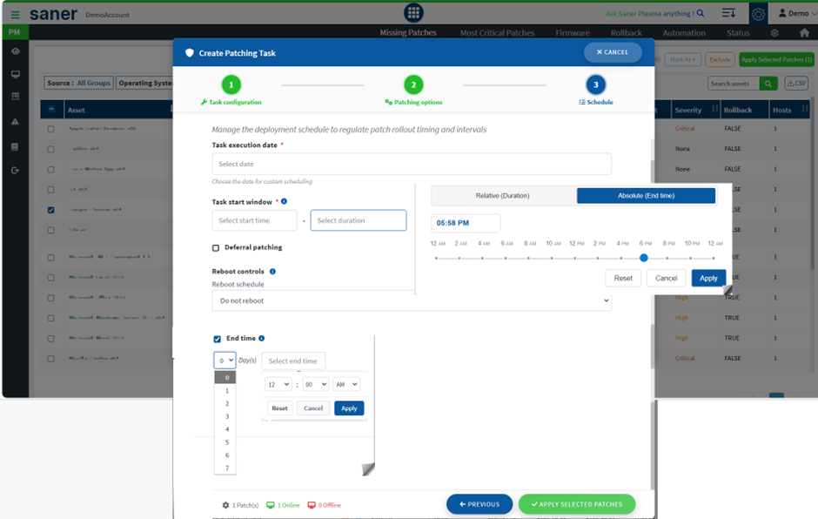This screenshot has width=818, height=519.
Task: Open the app launcher grid icon
Action: (x=414, y=13)
